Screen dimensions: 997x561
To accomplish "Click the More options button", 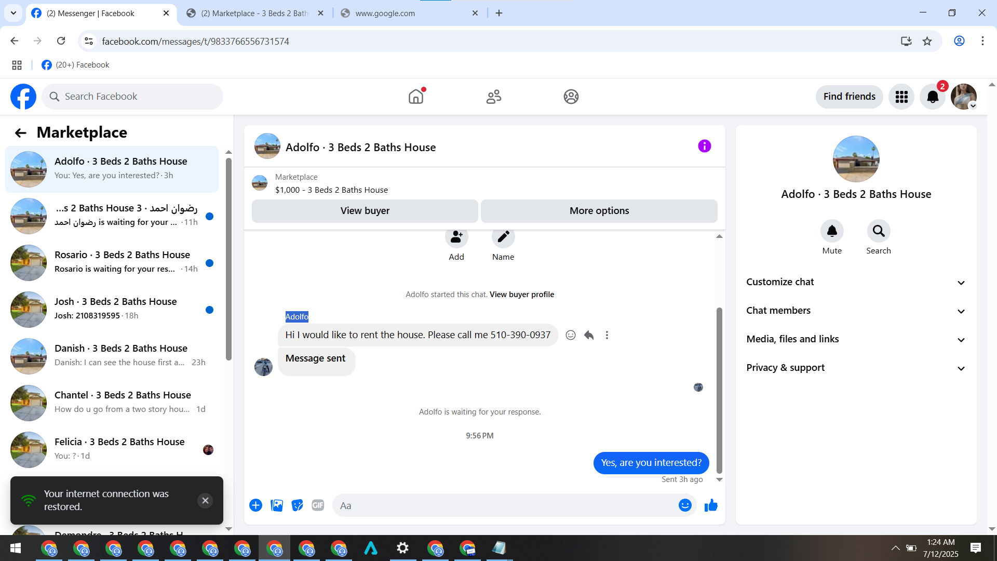I will click(599, 211).
